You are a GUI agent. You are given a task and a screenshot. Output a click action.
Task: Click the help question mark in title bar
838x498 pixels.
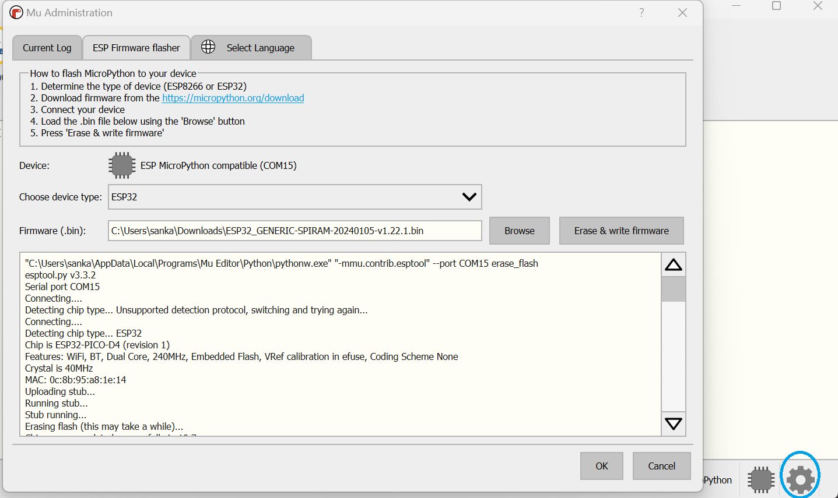coord(641,13)
